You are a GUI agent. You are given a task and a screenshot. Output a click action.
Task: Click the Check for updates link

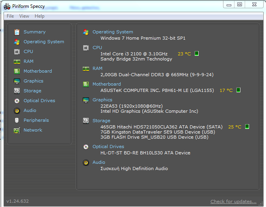point(233,202)
